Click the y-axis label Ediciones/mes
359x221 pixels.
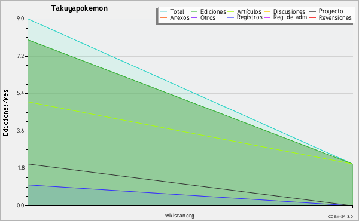pyautogui.click(x=5, y=112)
